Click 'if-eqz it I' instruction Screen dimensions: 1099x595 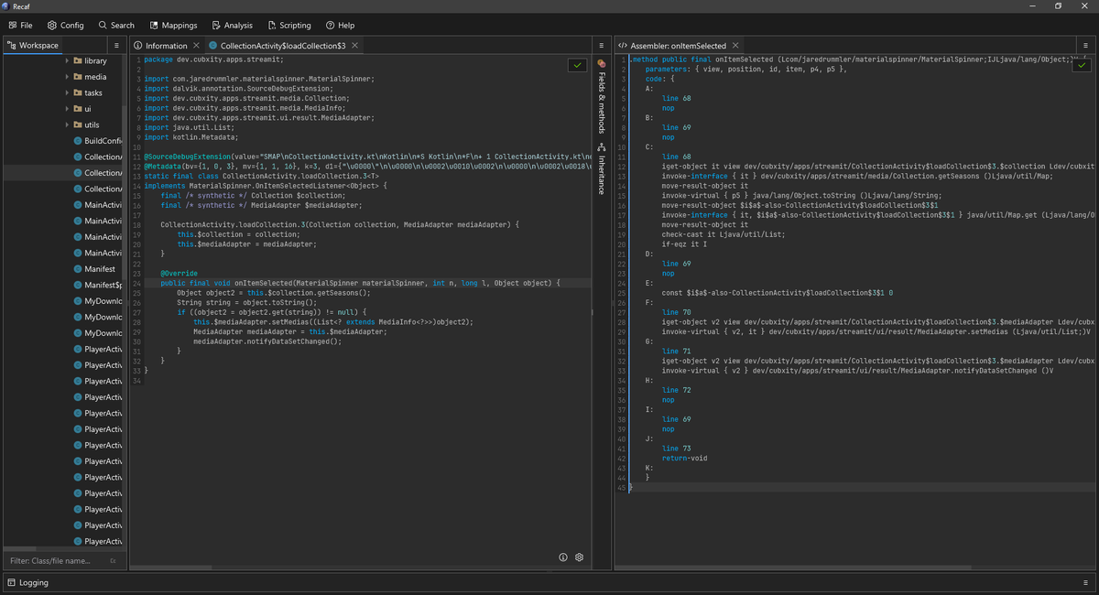(682, 243)
